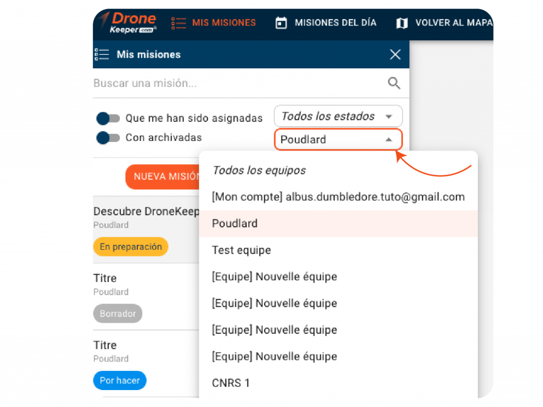The image size is (543, 407).
Task: Toggle 'Que me han sido asignadas' switch
Action: click(x=108, y=118)
